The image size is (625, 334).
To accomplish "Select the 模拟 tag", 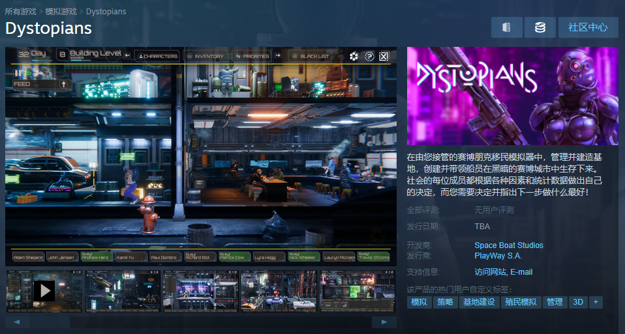I will point(419,302).
